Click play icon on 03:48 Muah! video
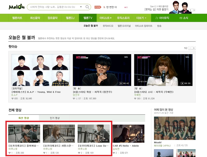Image resolution: width=207 pixels, height=157 pixels. point(186,138)
